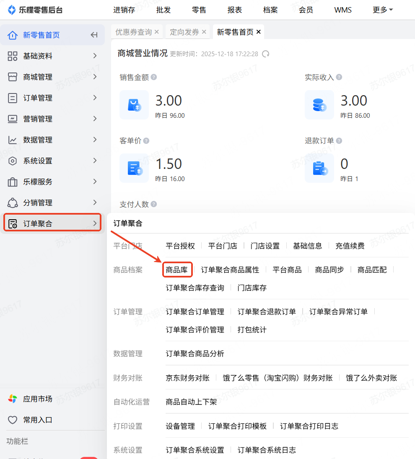Image resolution: width=415 pixels, height=459 pixels.
Task: Click the help icon next to 支付人数
Action: click(154, 204)
